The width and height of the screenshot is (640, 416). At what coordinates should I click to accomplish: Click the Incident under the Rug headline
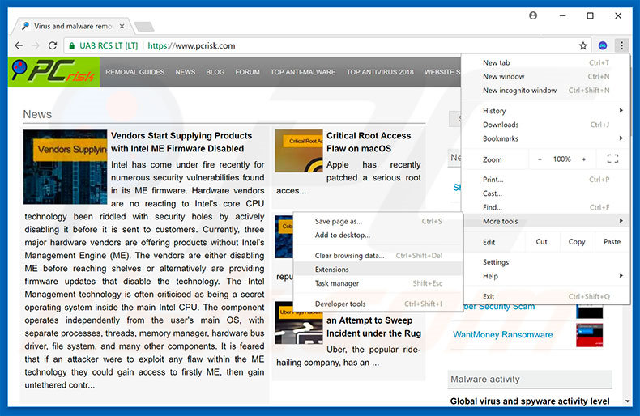[x=373, y=333]
